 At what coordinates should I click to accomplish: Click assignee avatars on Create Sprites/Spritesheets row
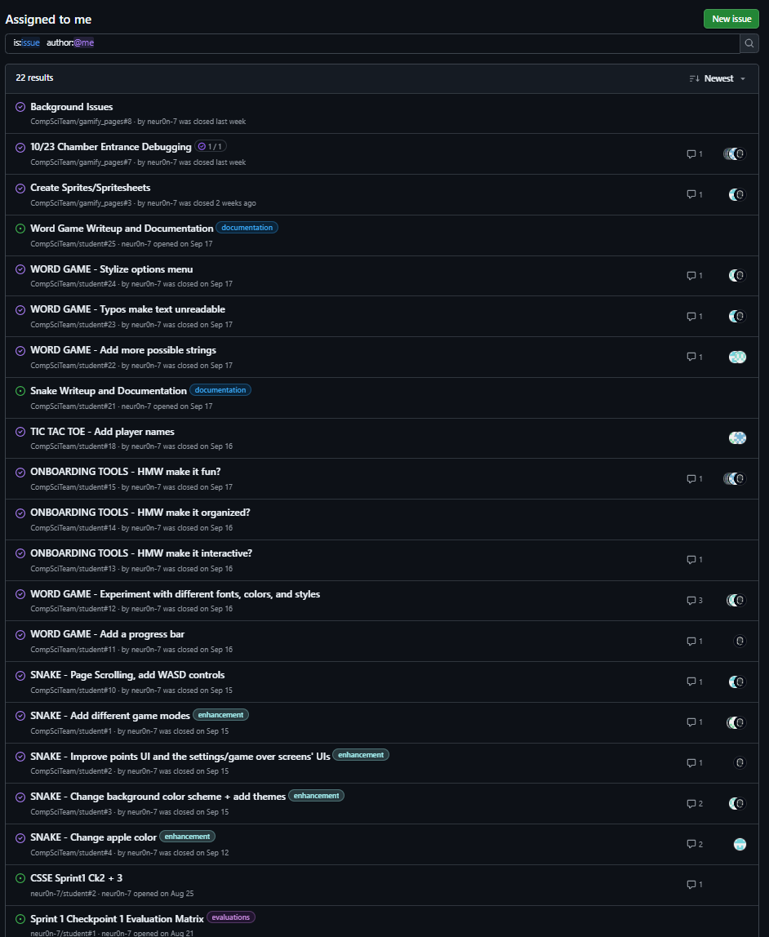click(x=737, y=194)
